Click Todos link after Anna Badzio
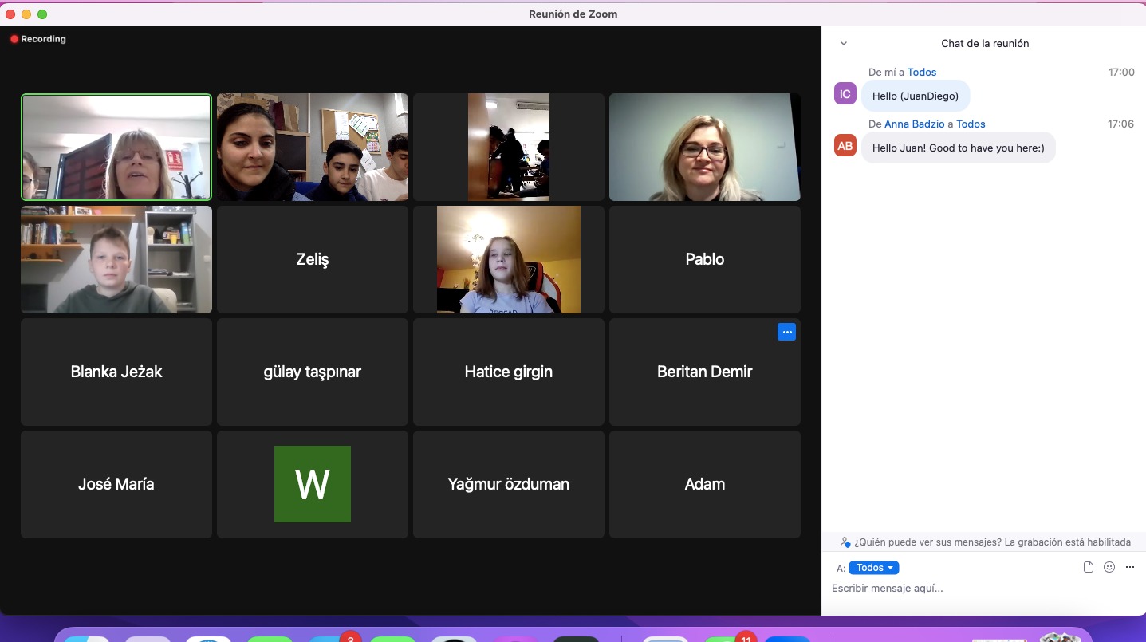Screen dimensions: 1146x642 pyautogui.click(x=971, y=124)
